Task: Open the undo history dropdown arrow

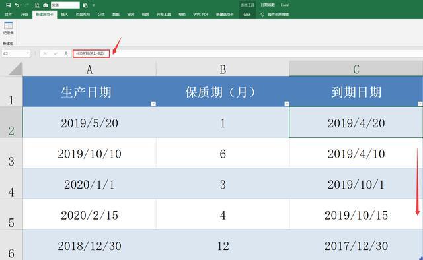Action: [x=21, y=5]
